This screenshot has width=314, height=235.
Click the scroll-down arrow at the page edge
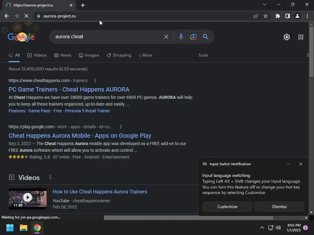tap(311, 212)
